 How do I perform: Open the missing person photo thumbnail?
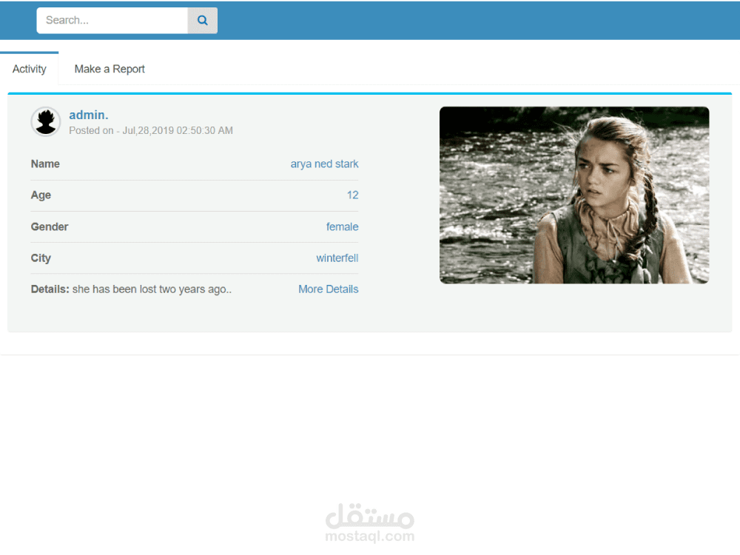(x=574, y=195)
